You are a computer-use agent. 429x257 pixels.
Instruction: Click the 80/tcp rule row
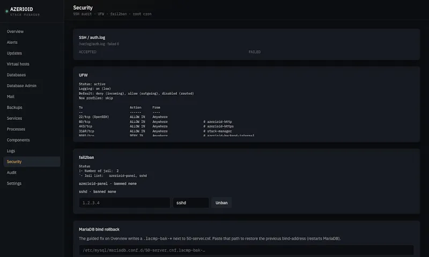(155, 122)
